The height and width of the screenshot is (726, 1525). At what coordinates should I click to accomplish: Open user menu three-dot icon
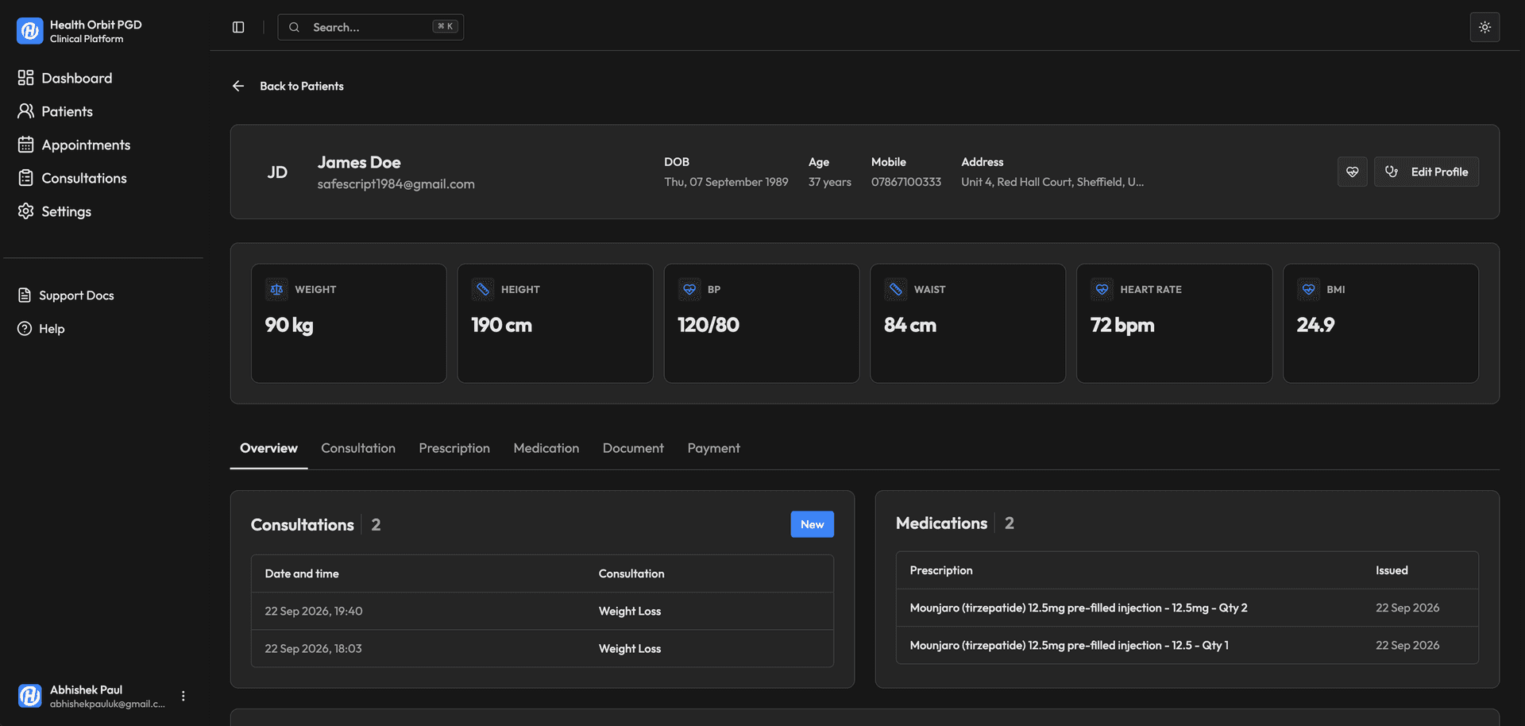183,696
